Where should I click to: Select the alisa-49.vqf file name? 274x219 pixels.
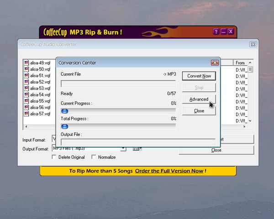[x=40, y=63]
